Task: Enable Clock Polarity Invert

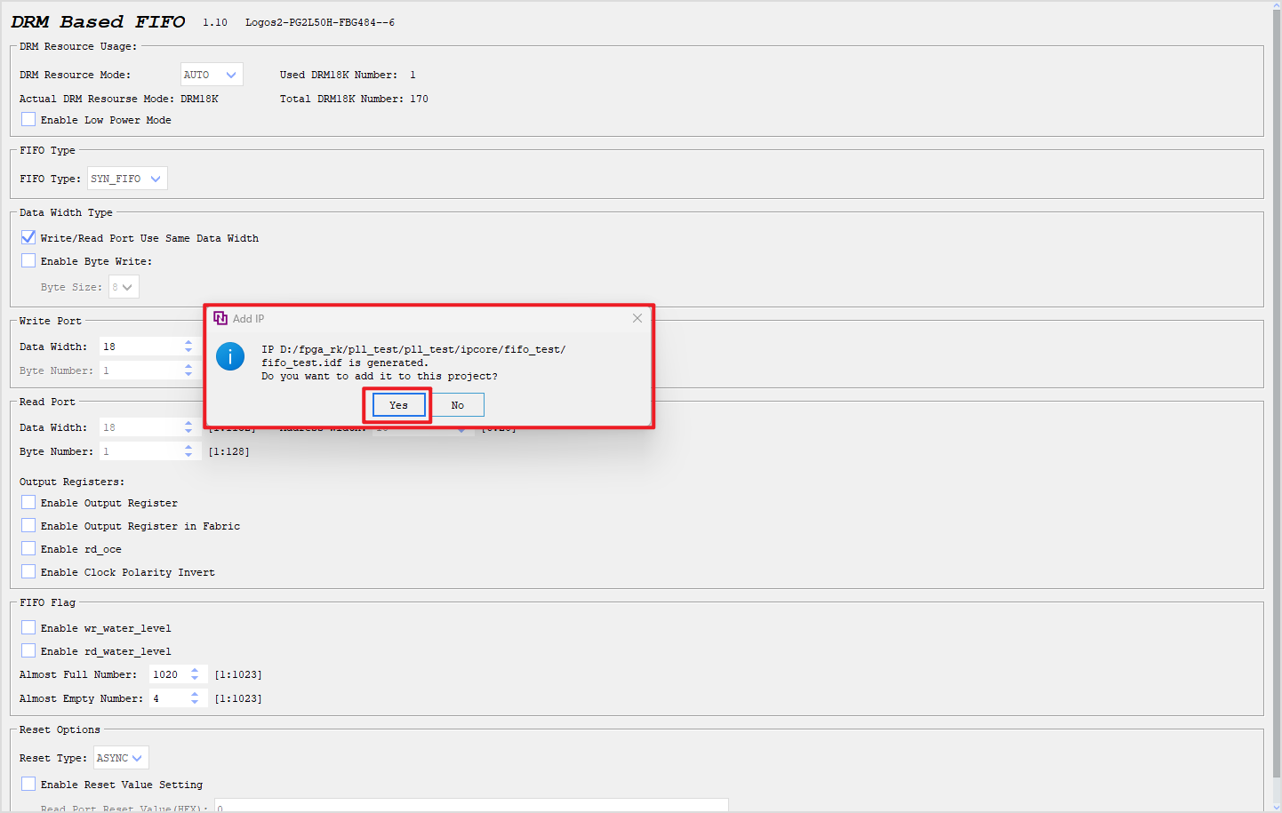Action: [28, 570]
